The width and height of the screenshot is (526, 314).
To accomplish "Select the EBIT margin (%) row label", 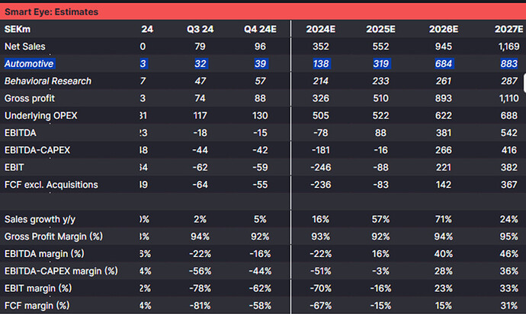I will click(38, 288).
